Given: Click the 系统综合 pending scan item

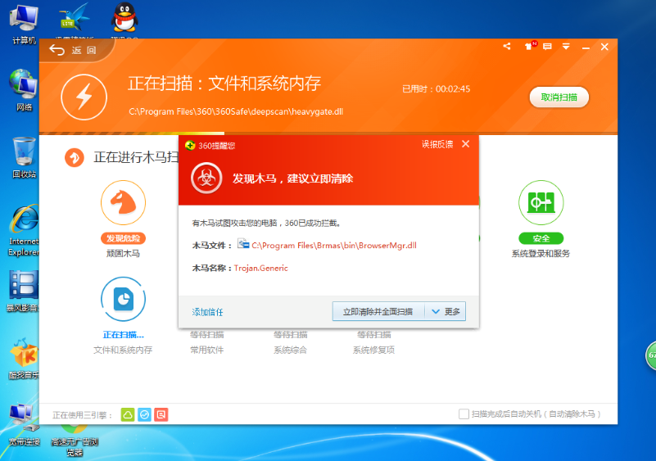Looking at the screenshot, I should (x=291, y=350).
